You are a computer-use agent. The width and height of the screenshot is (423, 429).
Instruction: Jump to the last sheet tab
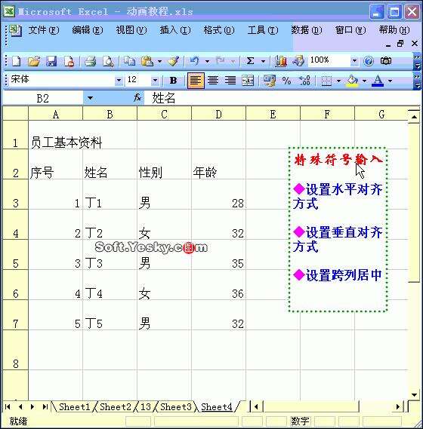[45, 407]
